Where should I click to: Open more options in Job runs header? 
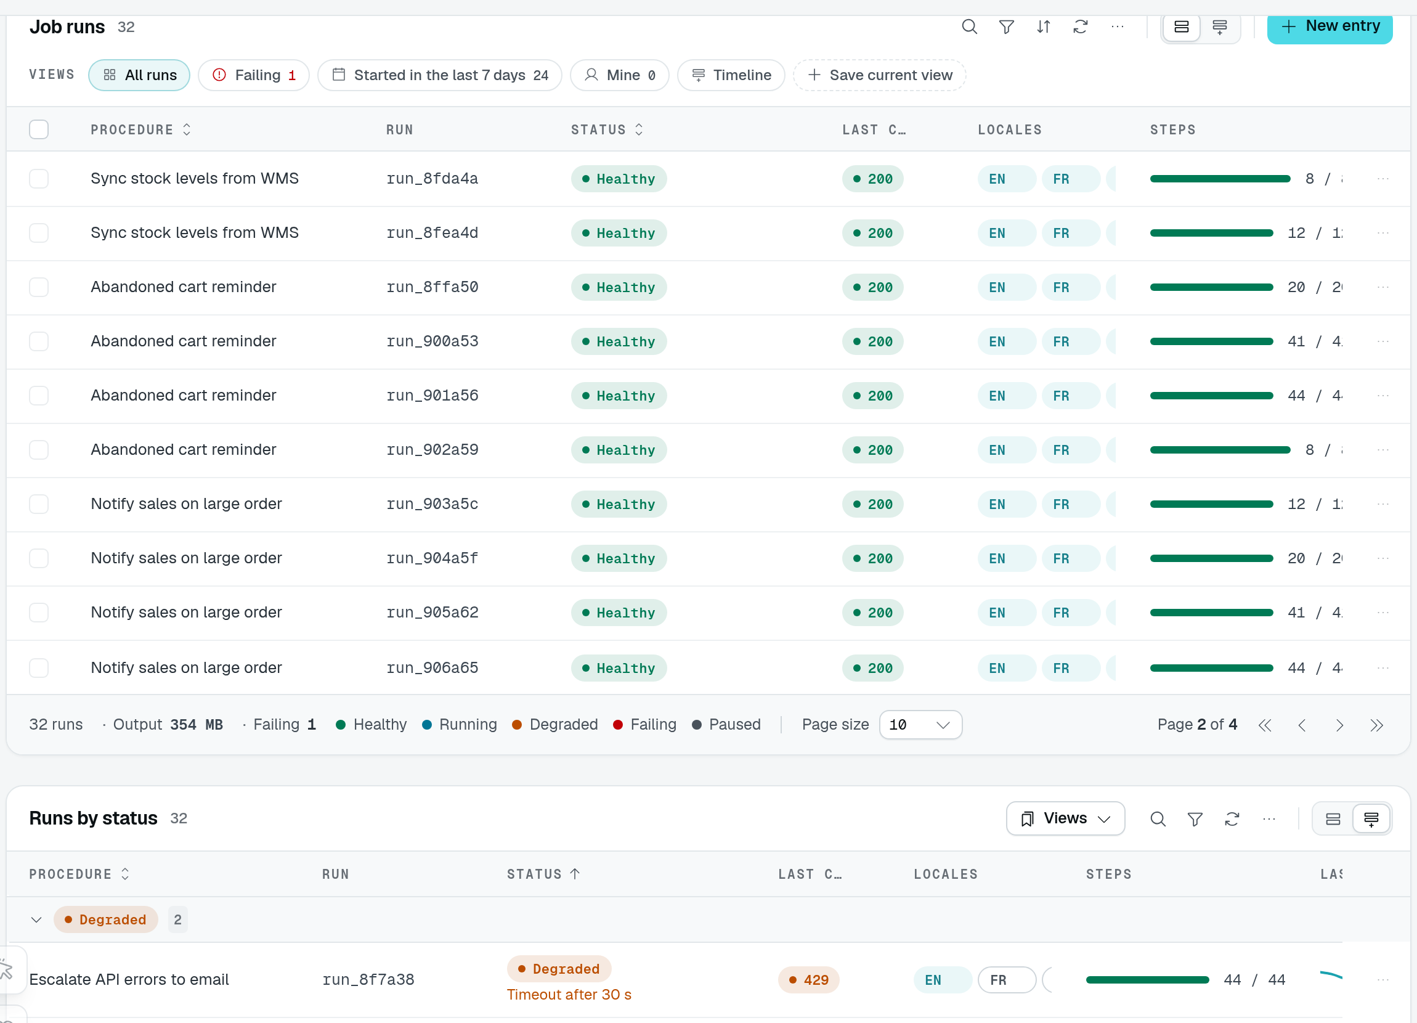point(1118,27)
